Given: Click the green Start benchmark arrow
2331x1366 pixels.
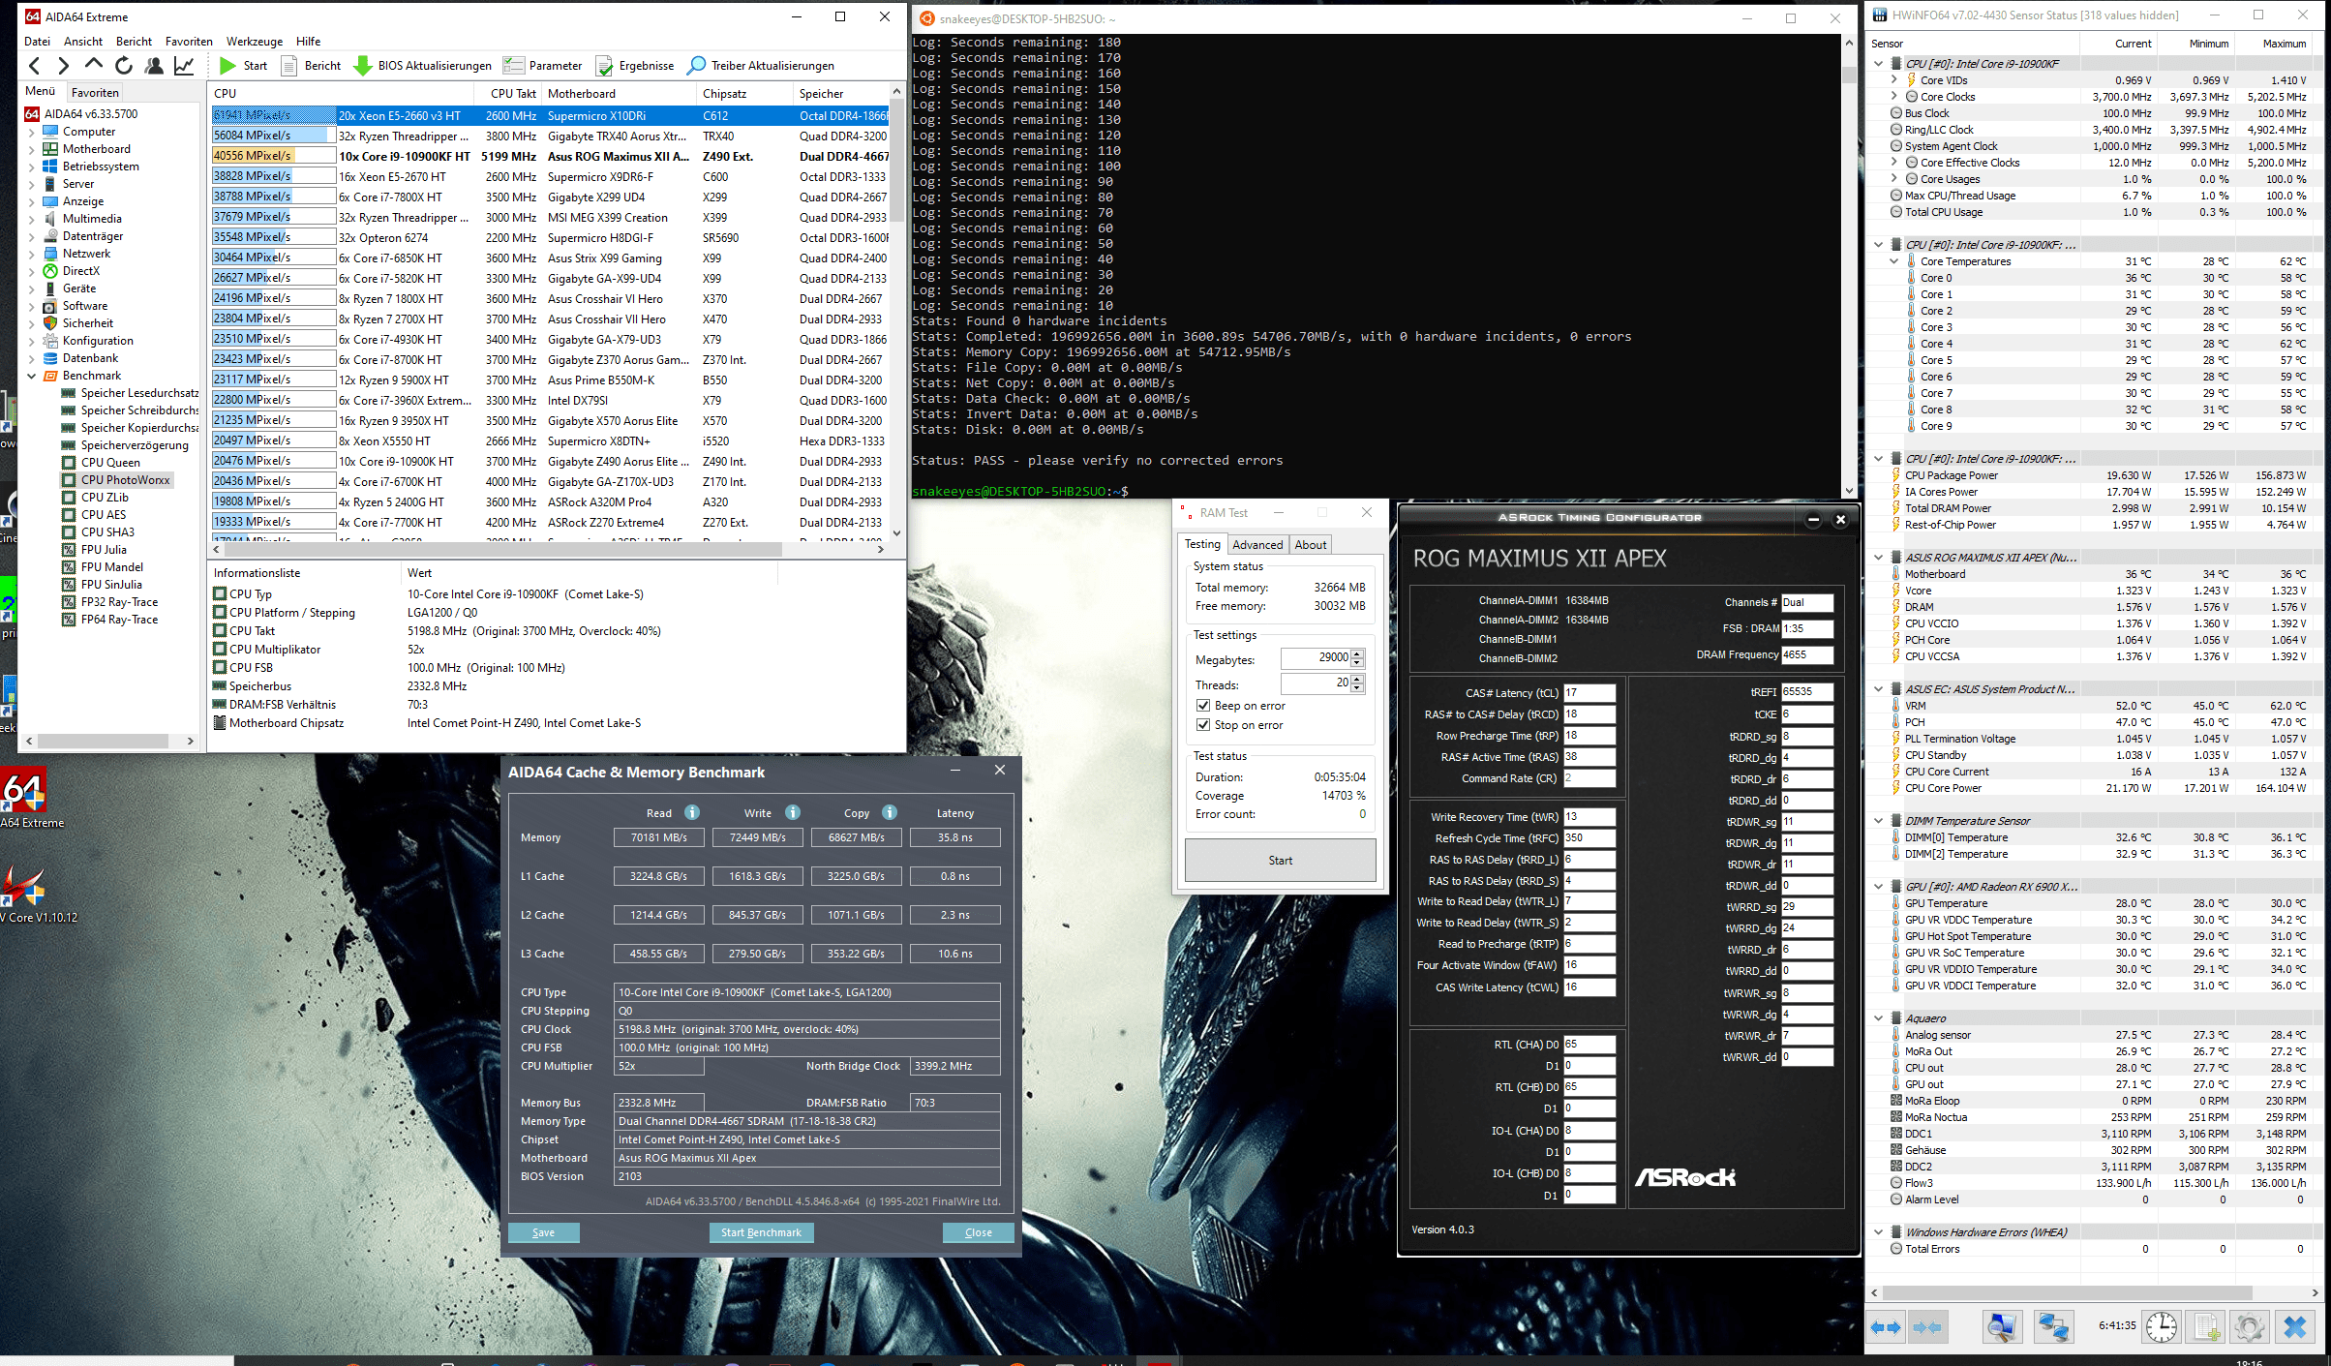Looking at the screenshot, I should (x=227, y=66).
